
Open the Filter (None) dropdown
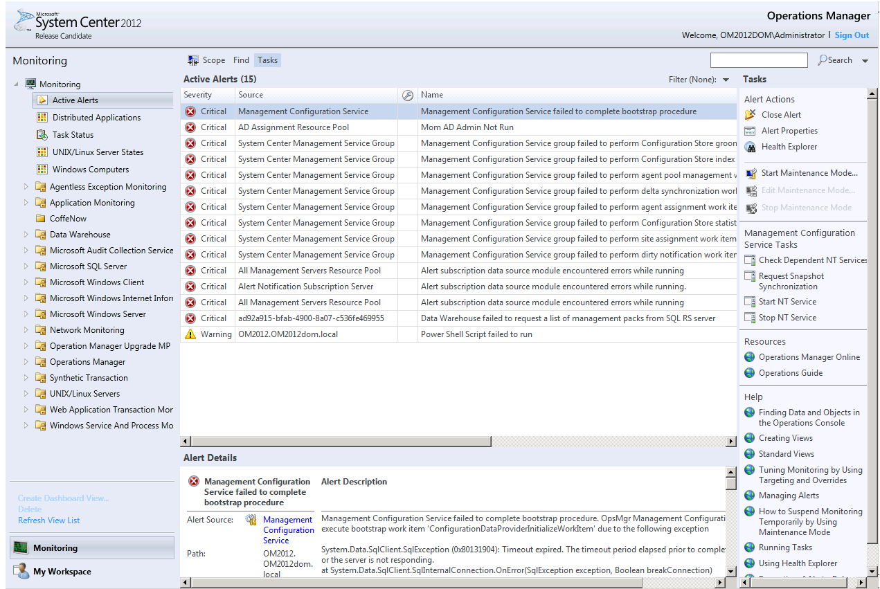[x=726, y=80]
